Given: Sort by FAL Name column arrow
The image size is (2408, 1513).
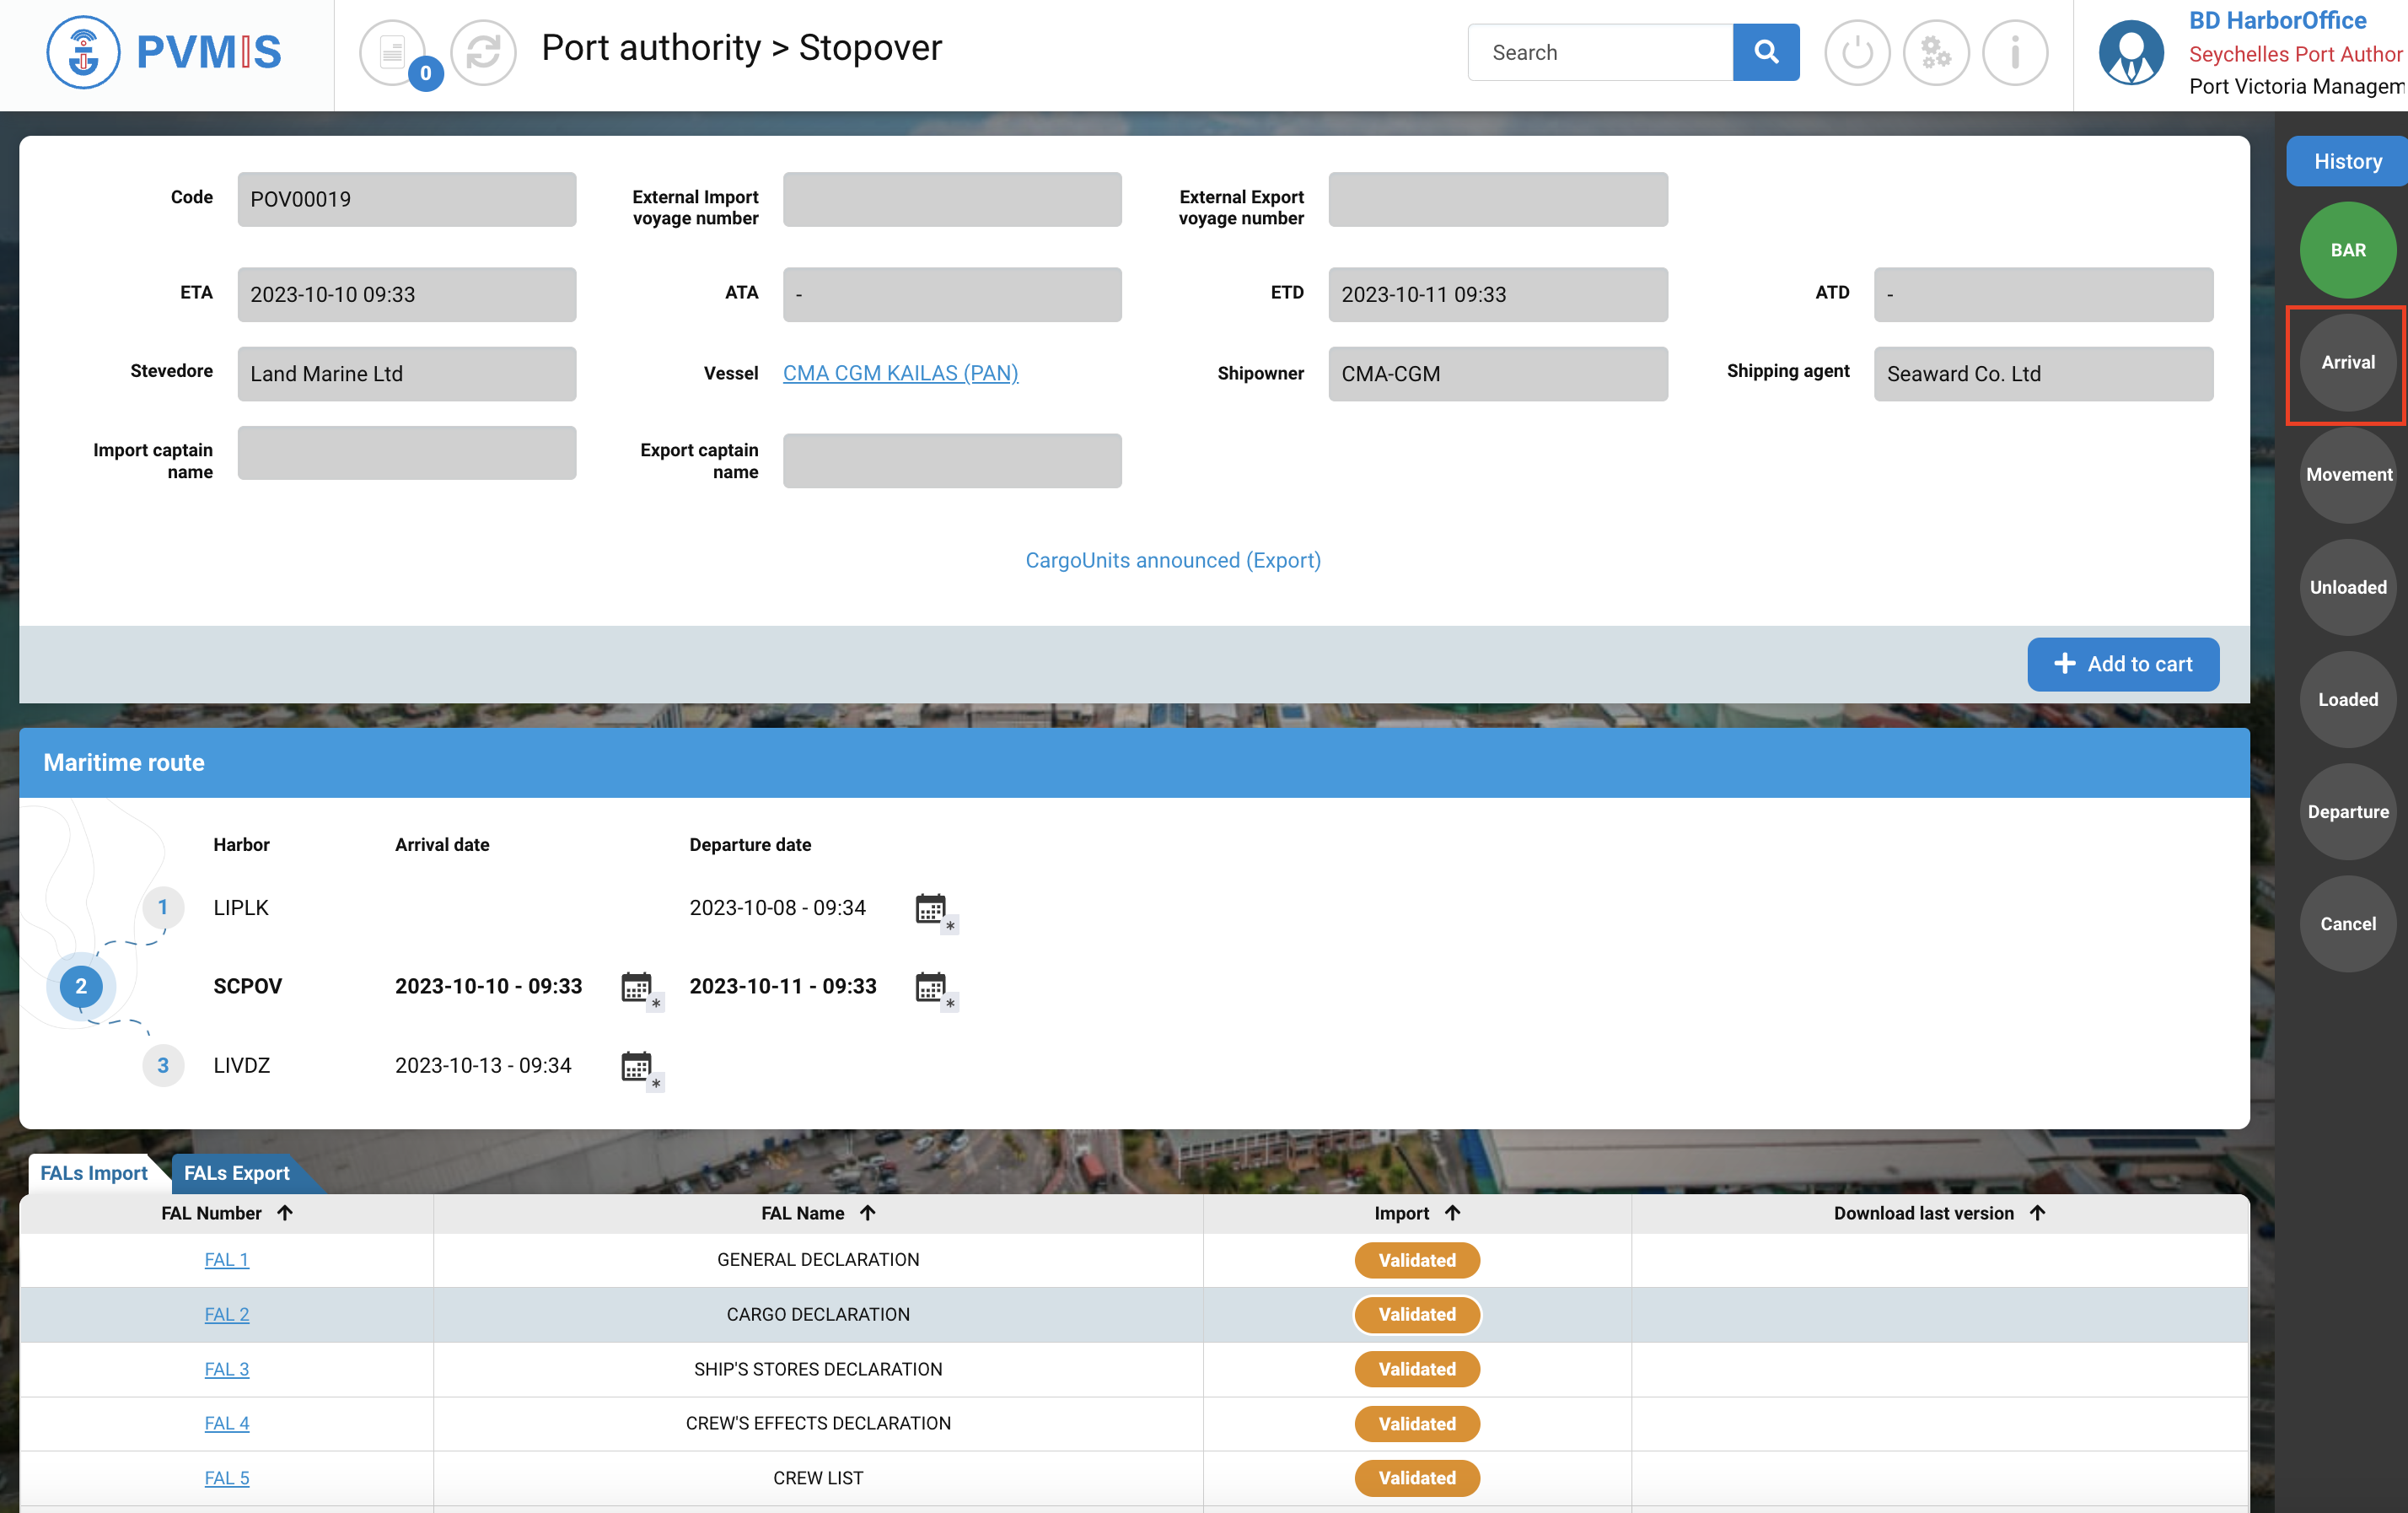Looking at the screenshot, I should point(867,1212).
